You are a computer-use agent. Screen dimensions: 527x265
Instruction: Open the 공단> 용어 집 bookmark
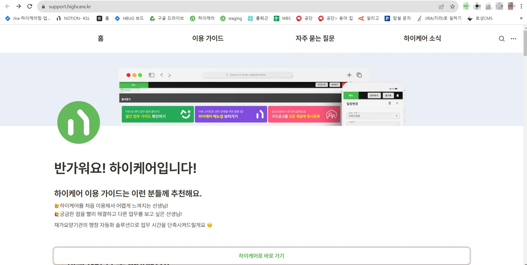tap(336, 18)
